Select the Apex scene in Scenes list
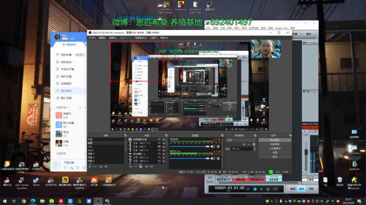The width and height of the screenshot is (366, 205). click(x=106, y=150)
